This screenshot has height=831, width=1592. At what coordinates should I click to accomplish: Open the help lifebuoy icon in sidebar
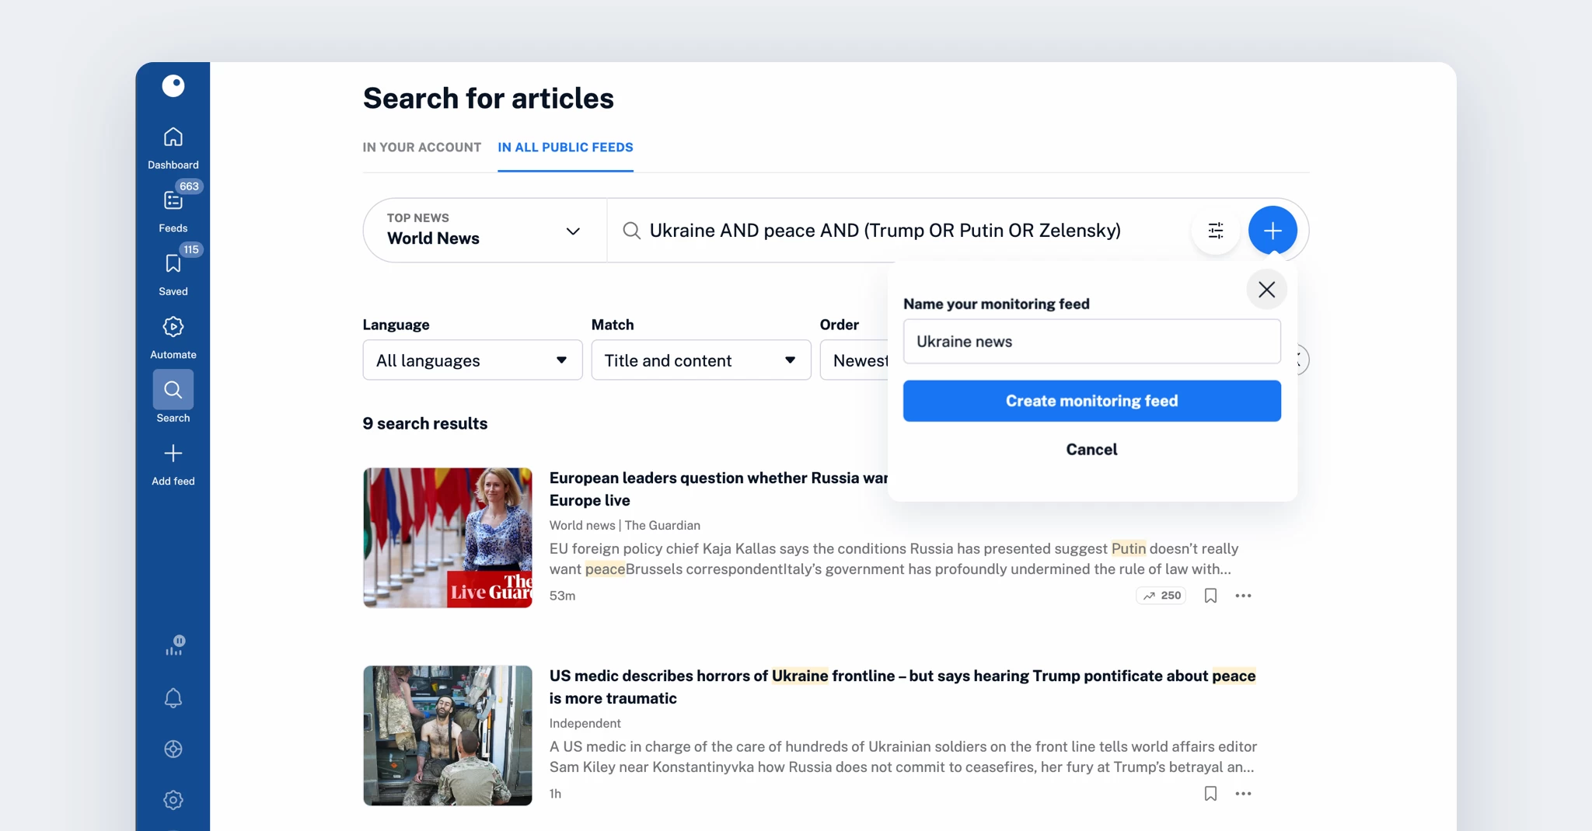pos(173,749)
